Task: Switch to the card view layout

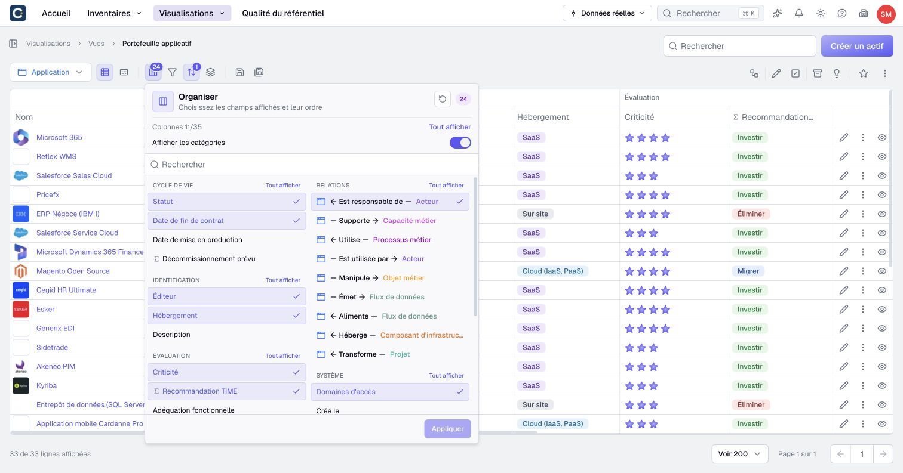Action: 124,72
